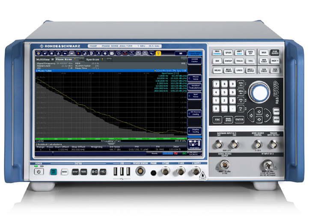This screenshot has width=321, height=219.
Task: Click the unzoom toolbar icon
Action: click(98, 53)
